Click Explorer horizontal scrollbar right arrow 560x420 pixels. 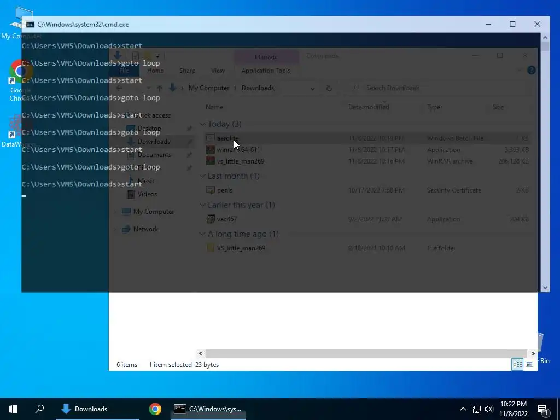[x=533, y=353]
